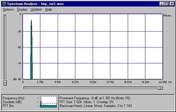Click the teal spectrum peak near 1381 Hz
Viewport: 176px width, 112px height.
click(x=31, y=50)
